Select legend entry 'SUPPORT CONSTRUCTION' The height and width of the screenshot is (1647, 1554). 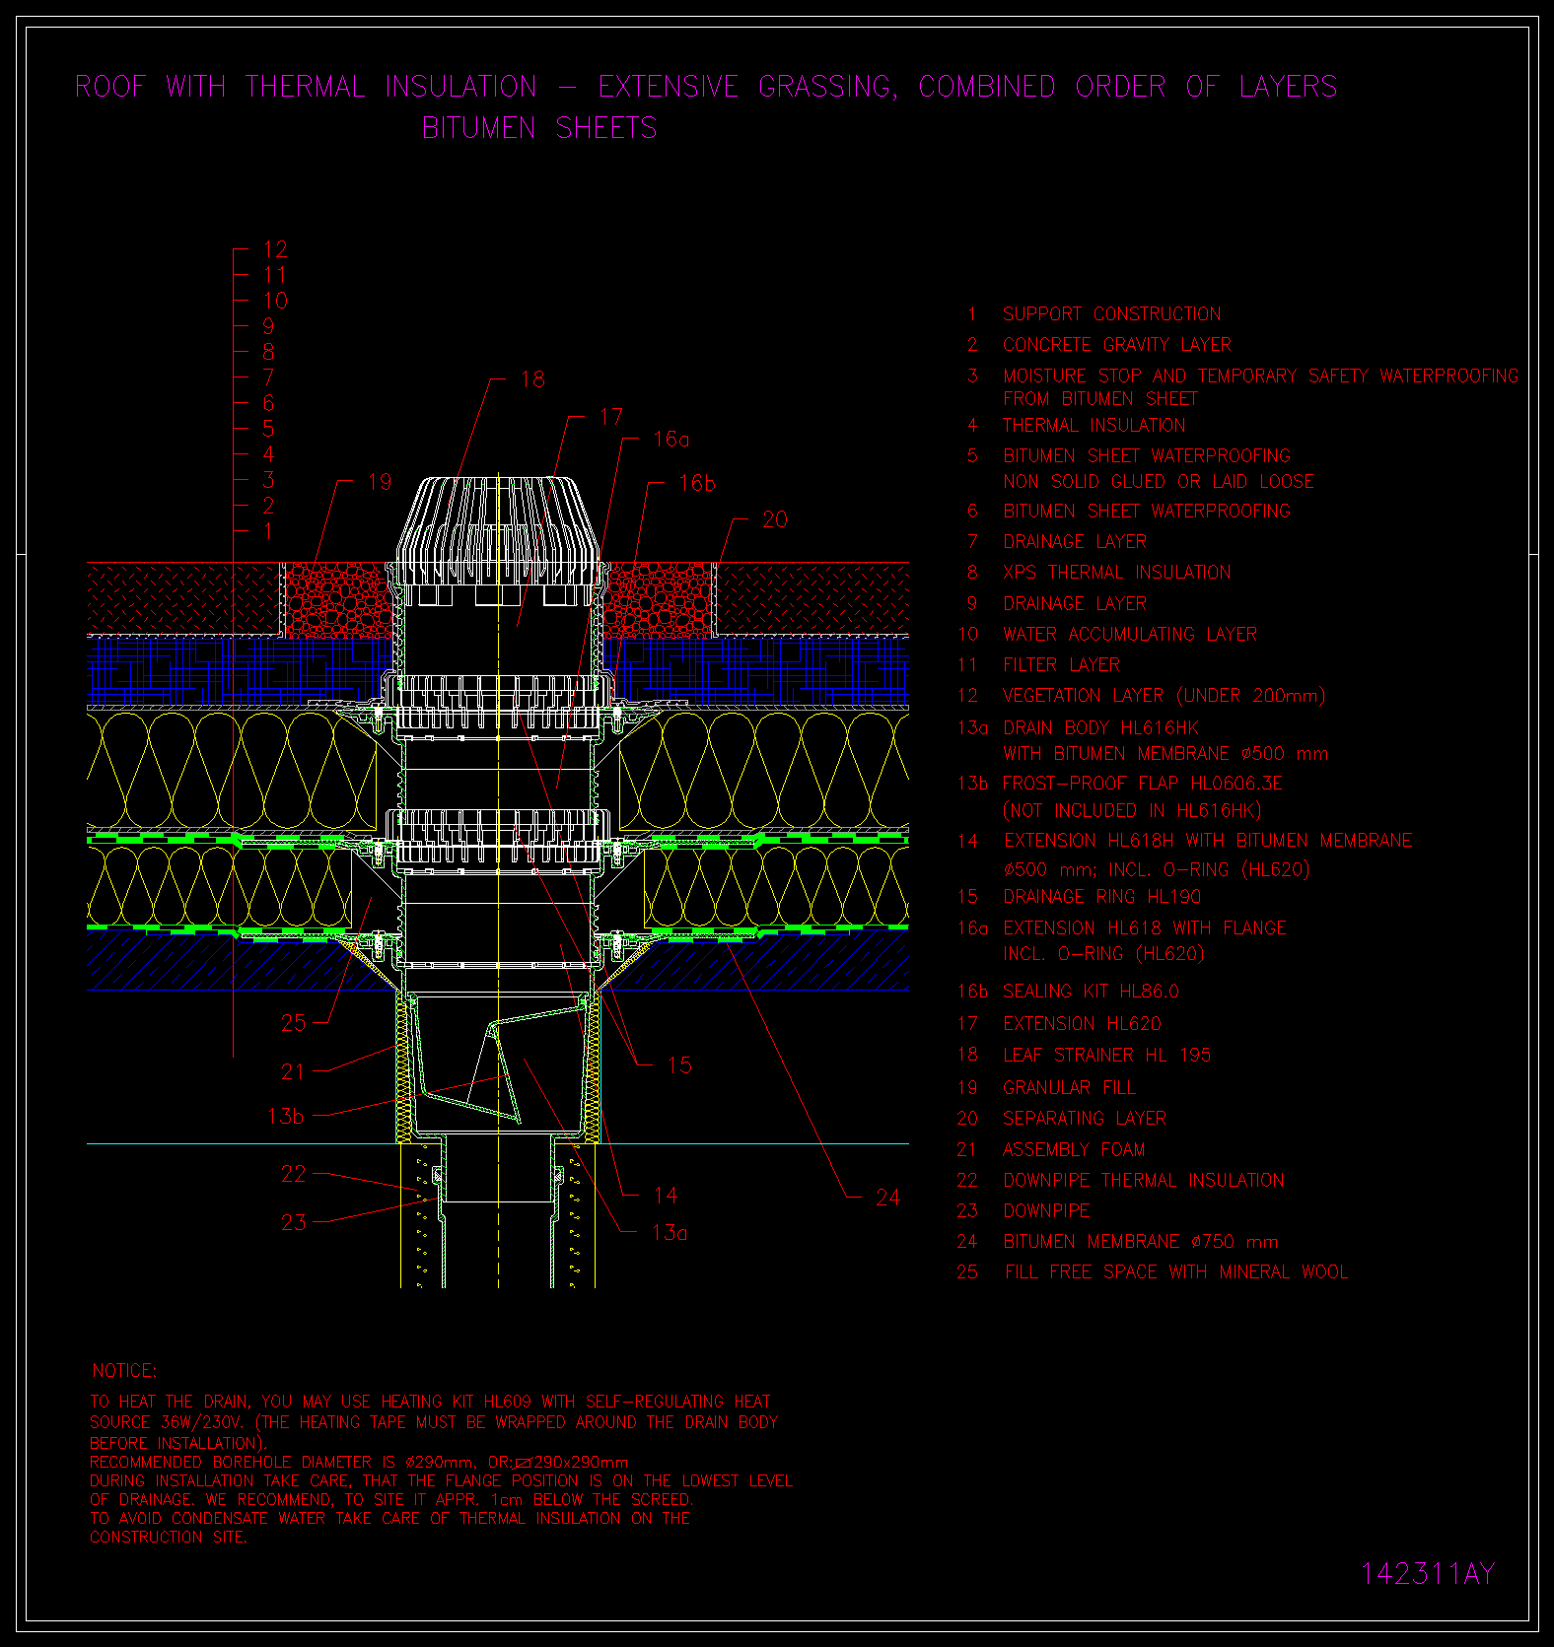[1112, 314]
